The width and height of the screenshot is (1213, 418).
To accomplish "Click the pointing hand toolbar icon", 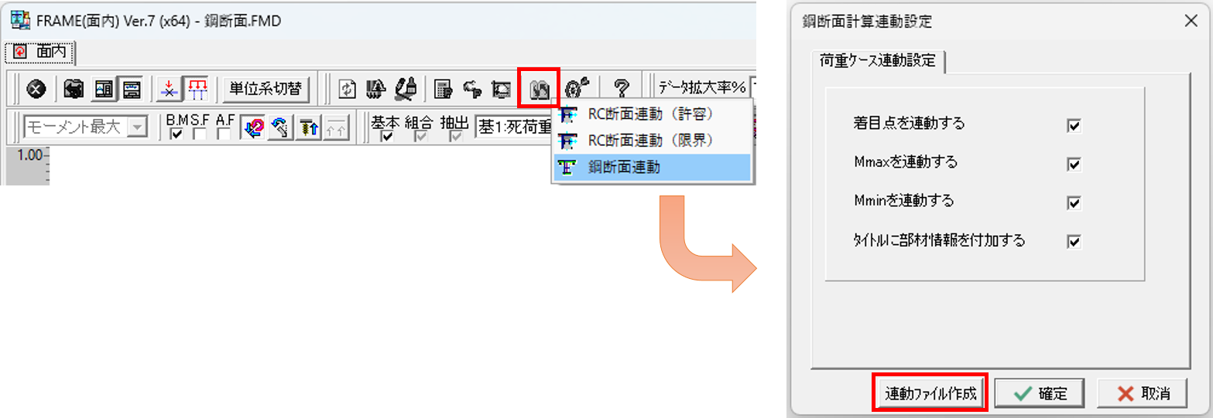I will click(x=472, y=89).
